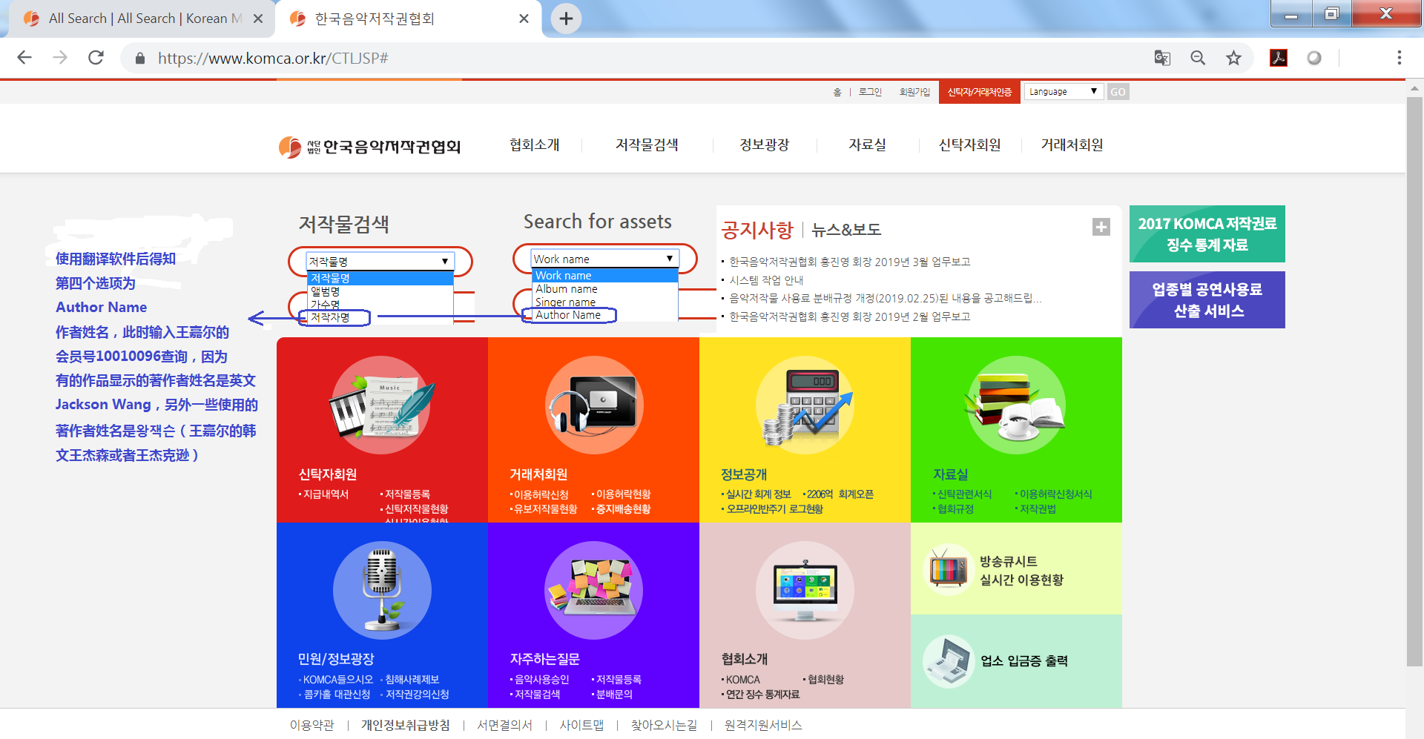Click the 로그인 login link

coord(869,91)
